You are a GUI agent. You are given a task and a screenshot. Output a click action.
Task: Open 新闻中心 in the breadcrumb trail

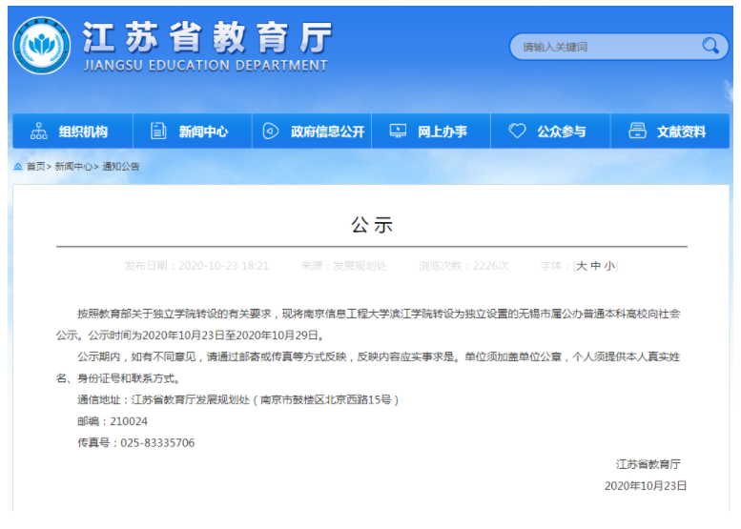tap(72, 167)
